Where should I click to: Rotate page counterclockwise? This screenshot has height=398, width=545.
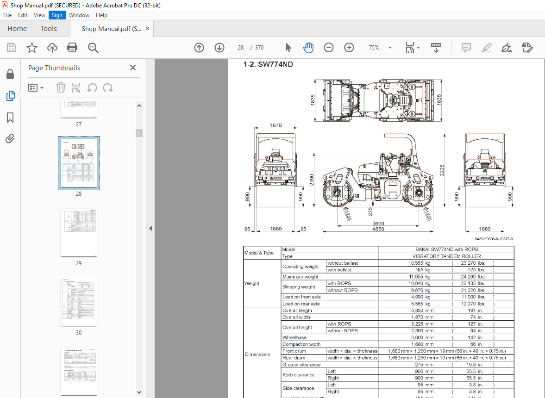(92, 87)
